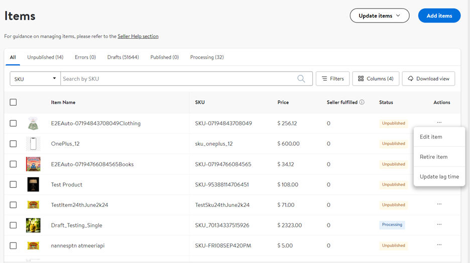Click item name Test Product
The width and height of the screenshot is (470, 263).
pos(67,185)
